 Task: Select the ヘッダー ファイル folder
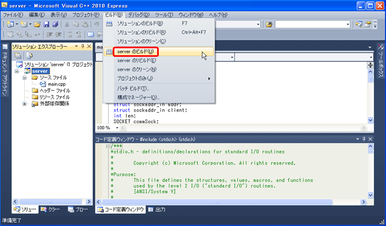(x=55, y=90)
